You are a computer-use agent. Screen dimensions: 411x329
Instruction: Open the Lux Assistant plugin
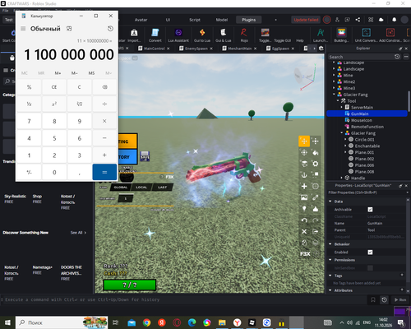point(178,35)
